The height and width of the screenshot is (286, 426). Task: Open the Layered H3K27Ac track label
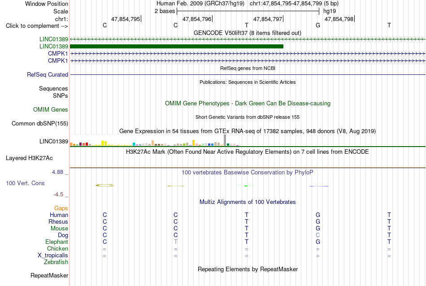(29, 158)
